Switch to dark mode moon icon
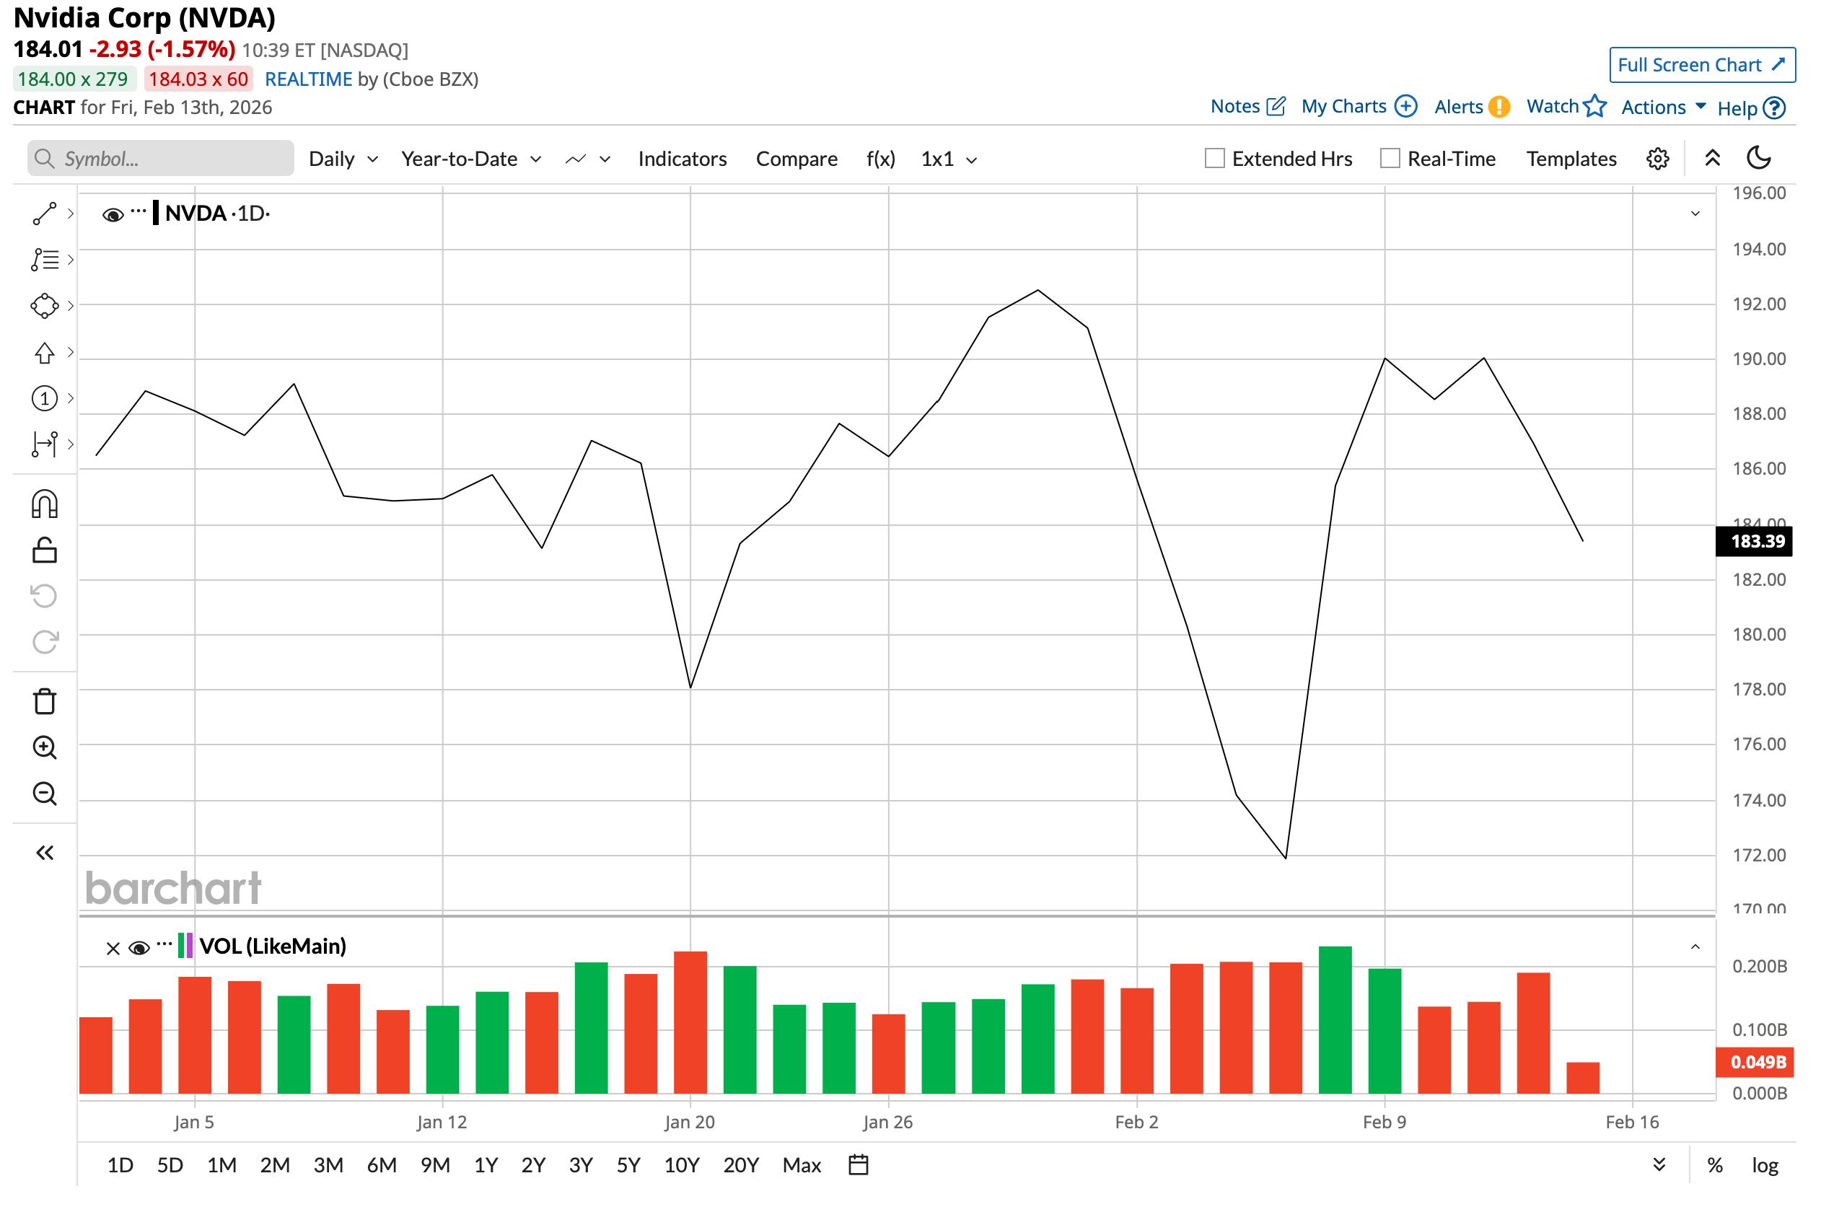Image resolution: width=1821 pixels, height=1212 pixels. coord(1758,159)
